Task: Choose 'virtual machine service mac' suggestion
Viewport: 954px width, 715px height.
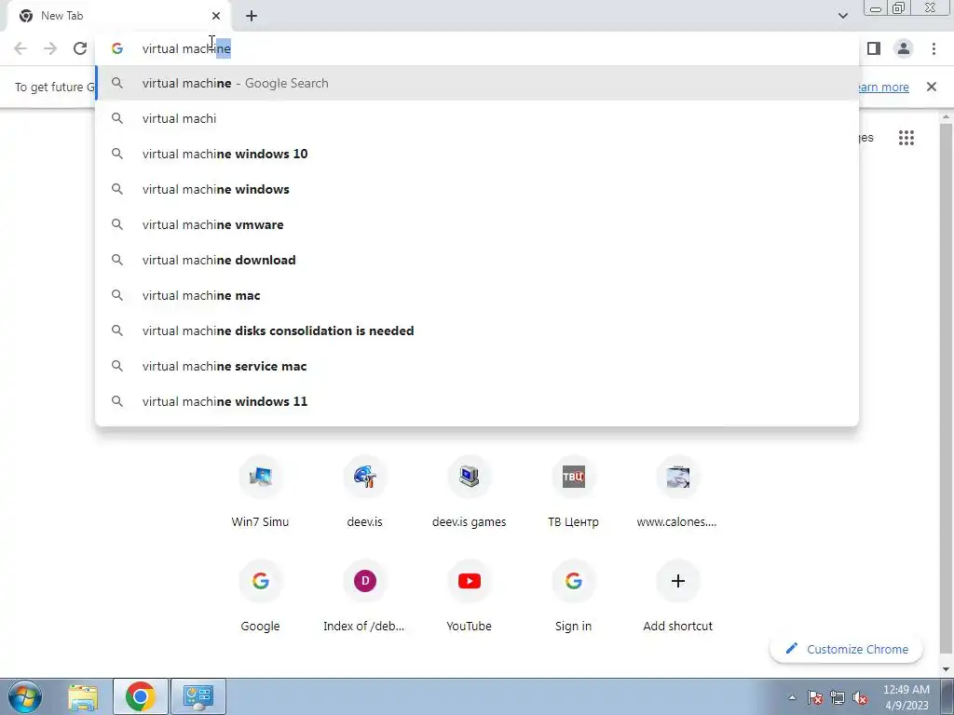Action: pyautogui.click(x=477, y=366)
